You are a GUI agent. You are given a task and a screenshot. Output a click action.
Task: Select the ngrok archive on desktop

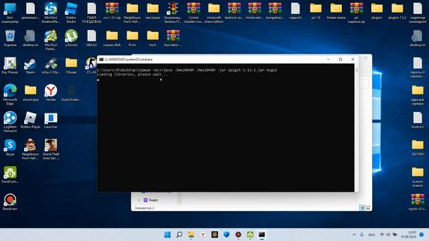click(418, 202)
